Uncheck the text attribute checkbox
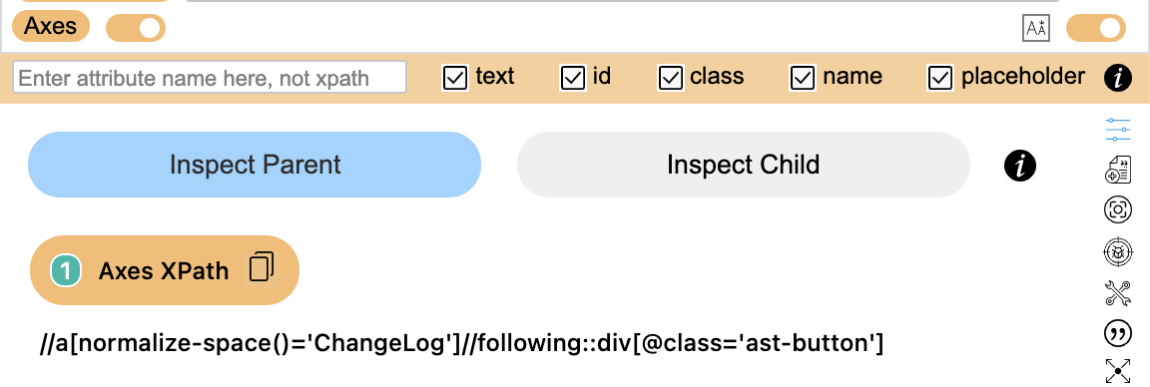 click(455, 78)
